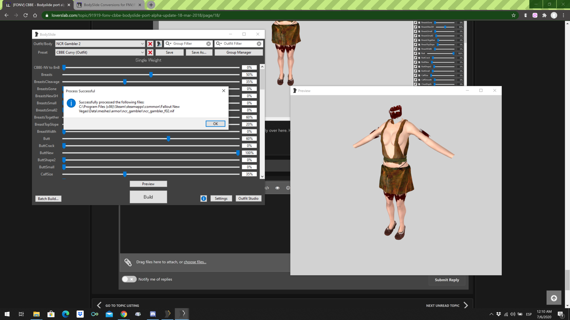Screen dimensions: 570x320
Task: Open the Chrome extensions puzzle icon
Action: click(544, 15)
